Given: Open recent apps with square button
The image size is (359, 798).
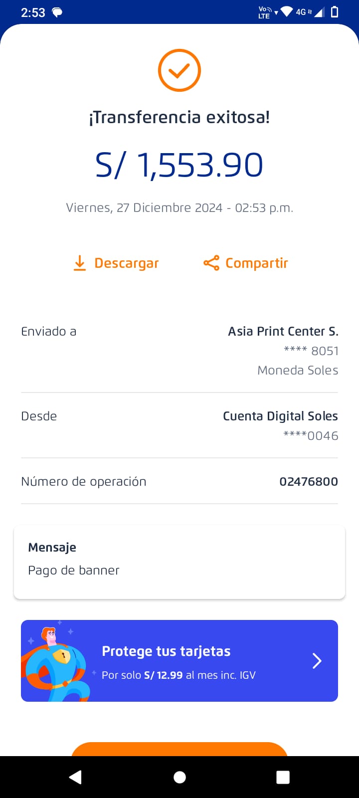Looking at the screenshot, I should (x=283, y=777).
